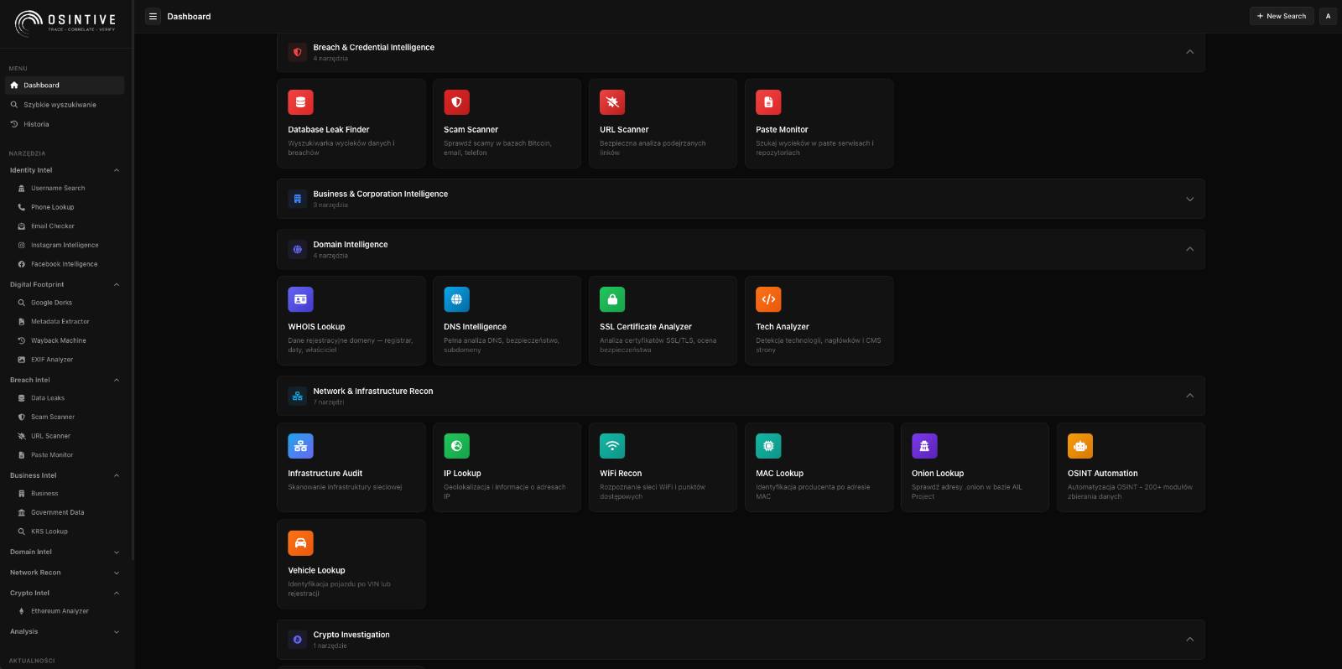Screen dimensions: 1342x669
Task: Collapse the Network & Infrastructure Recon section
Action: pyautogui.click(x=1189, y=396)
